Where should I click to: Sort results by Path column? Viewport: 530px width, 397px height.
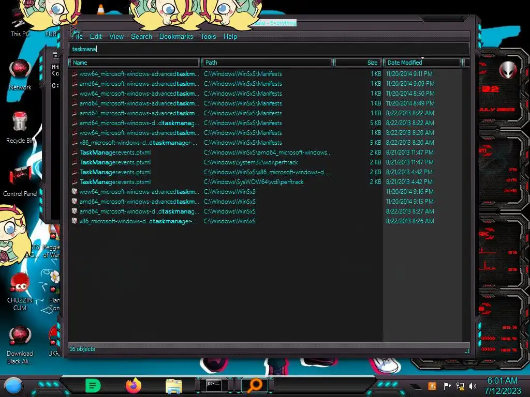coord(267,63)
